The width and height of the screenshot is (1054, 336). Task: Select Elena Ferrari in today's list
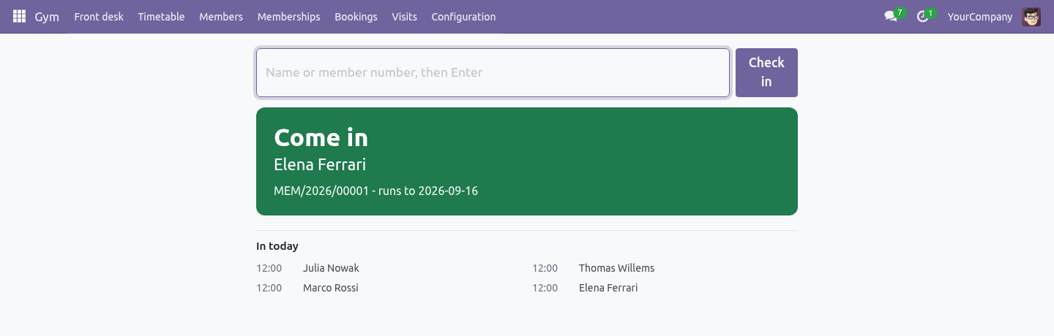(x=608, y=288)
